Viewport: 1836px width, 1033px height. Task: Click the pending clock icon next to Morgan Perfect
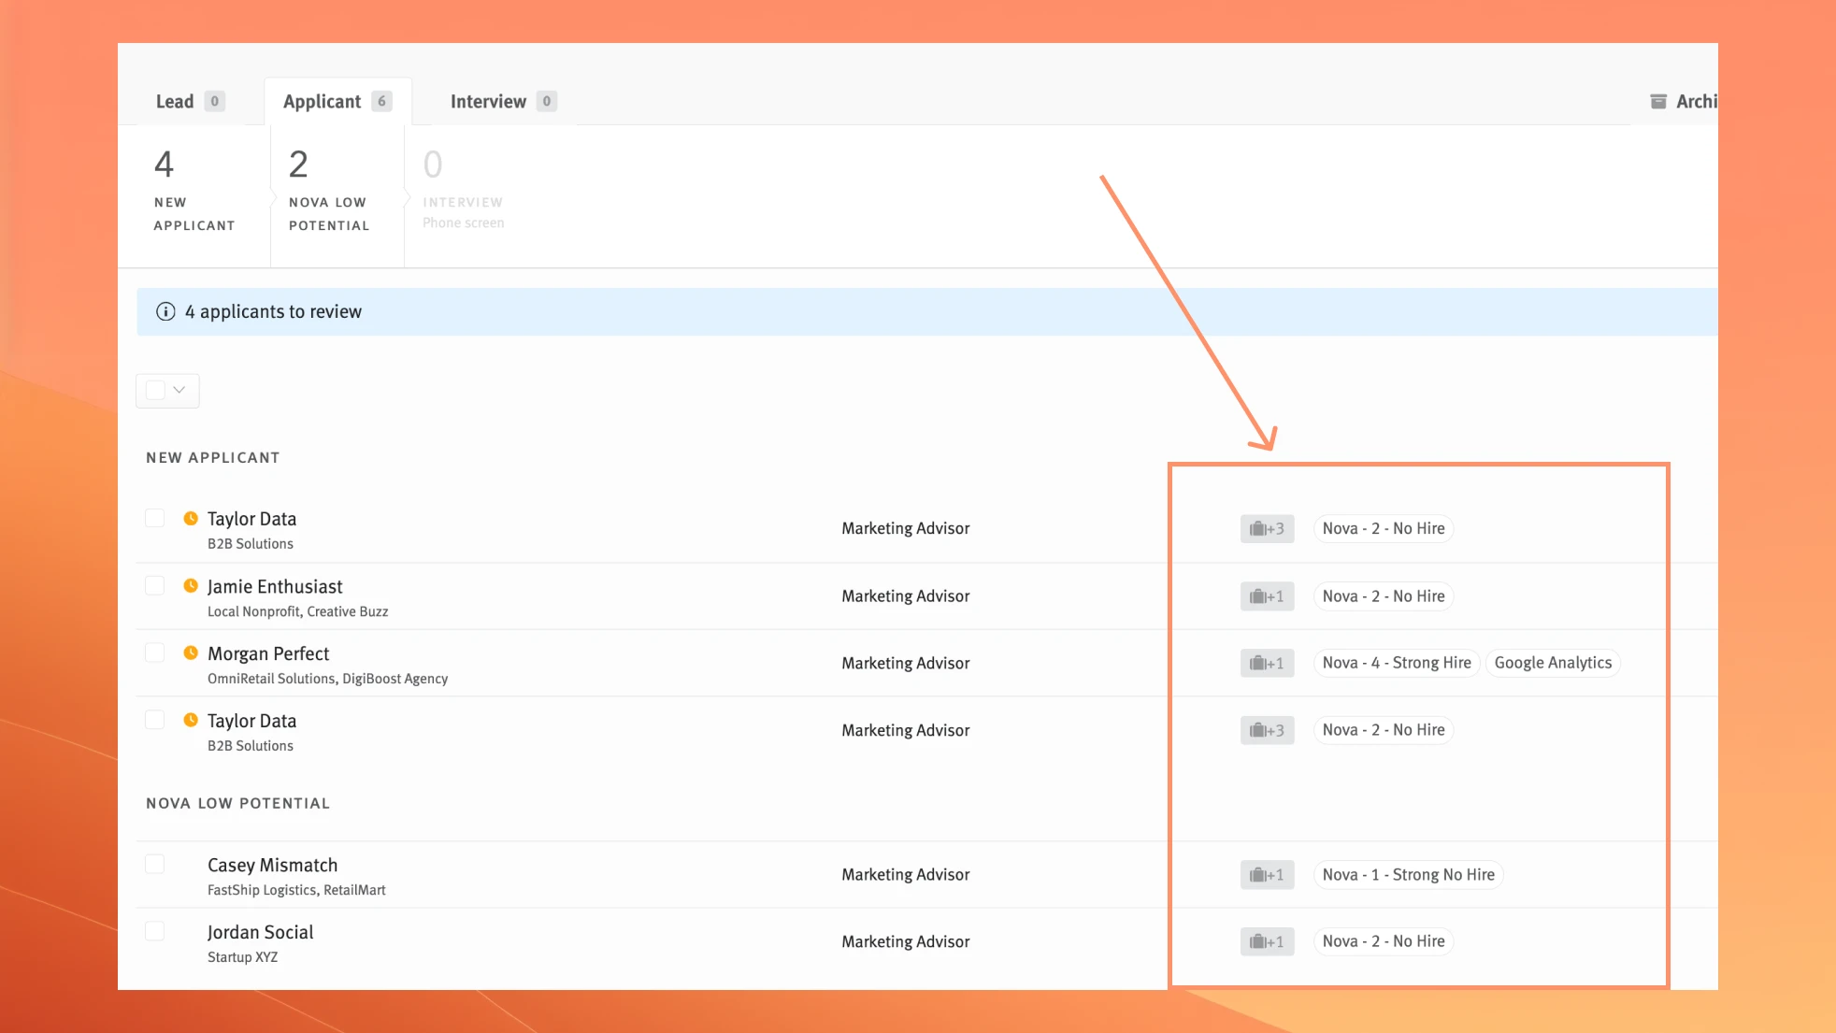(x=190, y=652)
